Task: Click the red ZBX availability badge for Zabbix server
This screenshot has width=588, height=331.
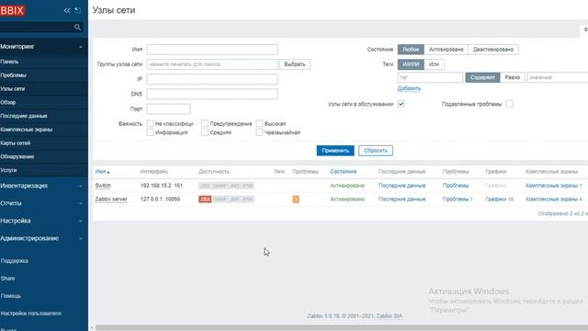Action: (205, 200)
